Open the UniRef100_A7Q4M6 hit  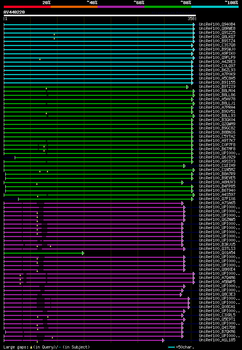pos(217,278)
